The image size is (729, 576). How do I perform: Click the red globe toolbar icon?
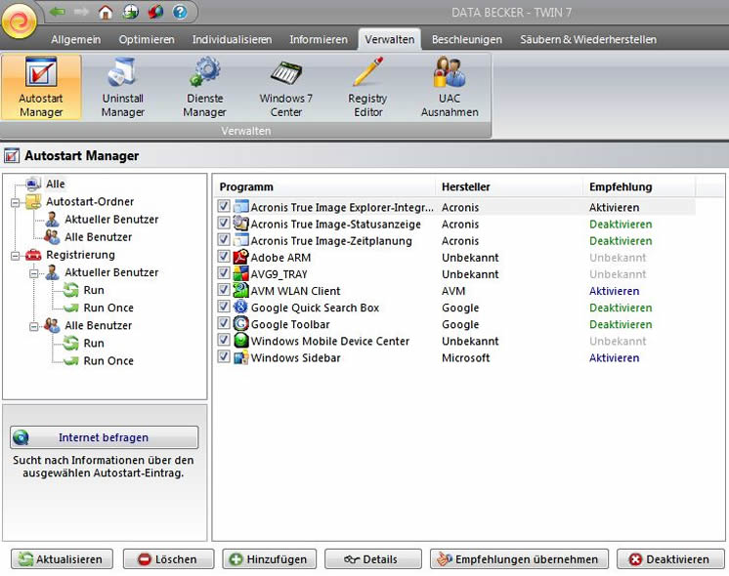[155, 12]
